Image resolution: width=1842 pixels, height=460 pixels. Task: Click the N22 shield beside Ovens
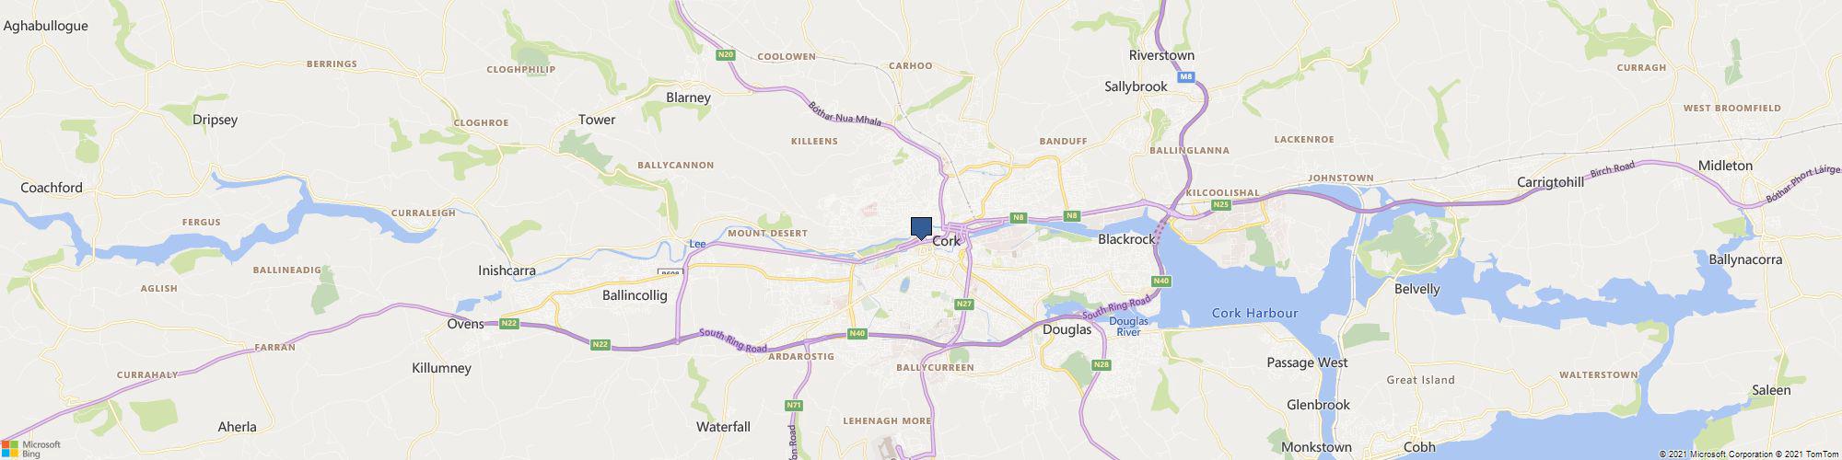[508, 324]
